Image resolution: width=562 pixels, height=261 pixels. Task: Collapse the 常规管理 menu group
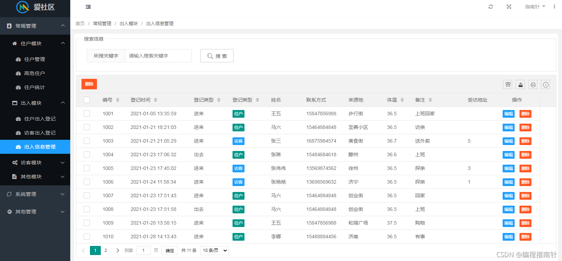[35, 26]
